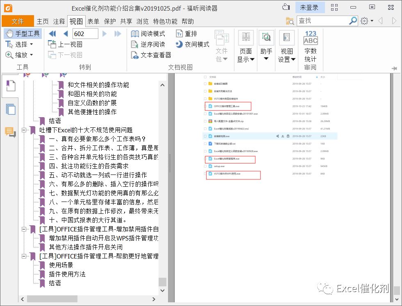Enable Reading mode (阅读模式)
The height and width of the screenshot is (306, 402).
(x=148, y=34)
